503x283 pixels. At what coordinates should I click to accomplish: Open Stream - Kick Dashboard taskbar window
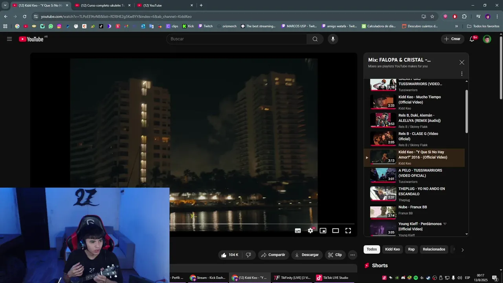pyautogui.click(x=208, y=277)
